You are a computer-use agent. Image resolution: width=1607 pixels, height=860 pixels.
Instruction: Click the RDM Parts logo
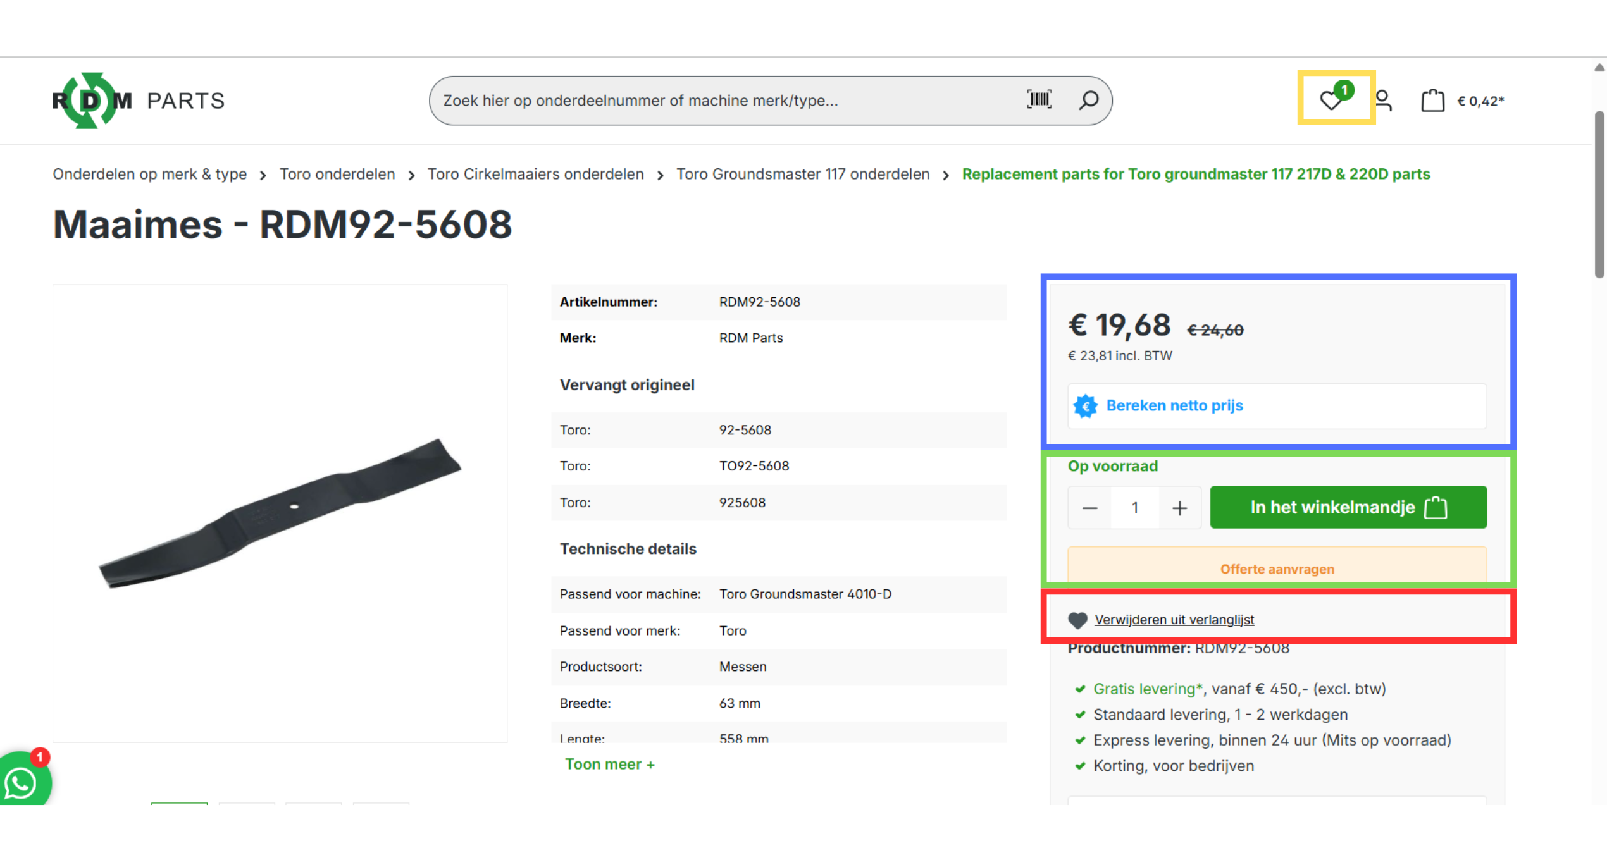138,101
